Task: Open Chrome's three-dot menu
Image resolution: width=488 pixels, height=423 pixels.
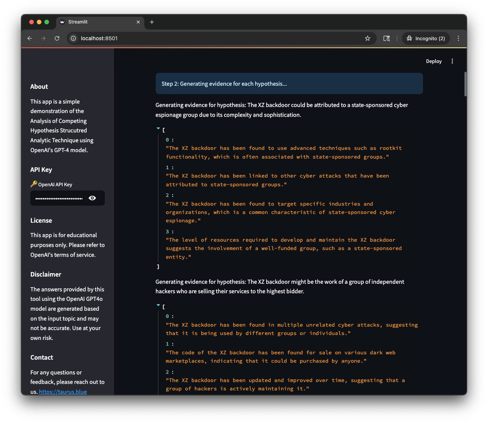Action: point(458,38)
